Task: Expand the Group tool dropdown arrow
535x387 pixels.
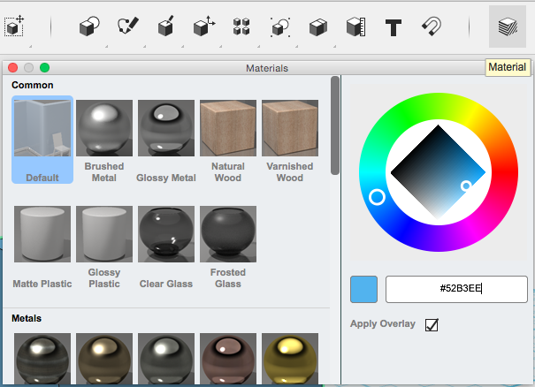Action: click(297, 46)
